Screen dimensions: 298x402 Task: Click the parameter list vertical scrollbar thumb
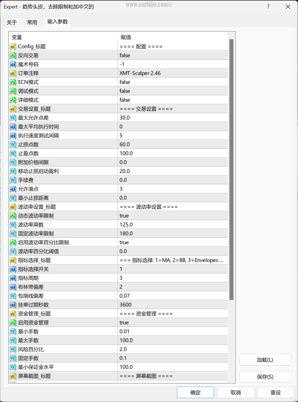click(231, 169)
